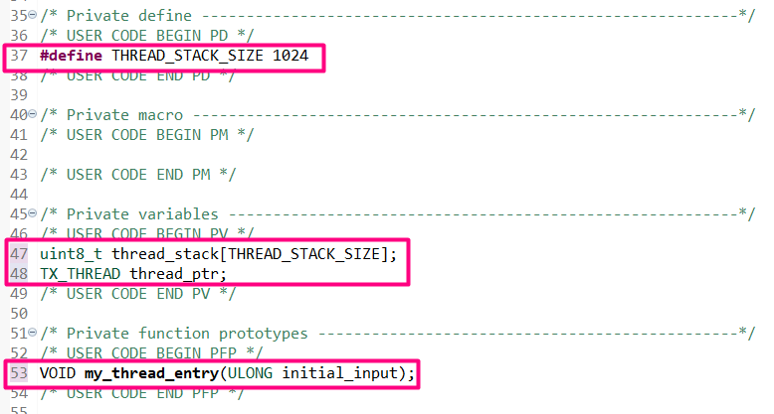This screenshot has width=774, height=414.
Task: Click uint8_t type on line 47
Action: 71,254
